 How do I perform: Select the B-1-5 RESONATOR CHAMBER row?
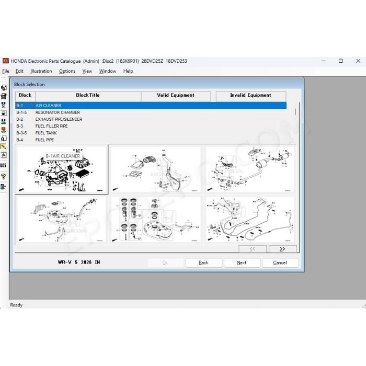tap(151, 112)
